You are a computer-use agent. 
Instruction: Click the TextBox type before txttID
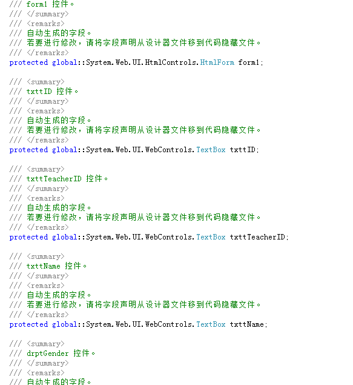[x=211, y=150]
